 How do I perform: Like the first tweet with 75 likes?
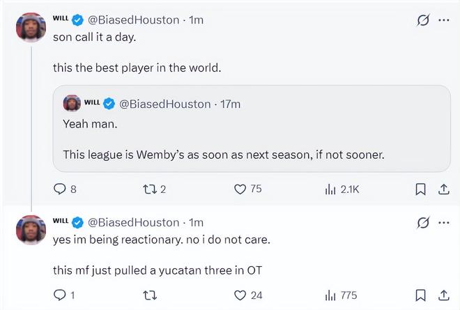pos(248,189)
